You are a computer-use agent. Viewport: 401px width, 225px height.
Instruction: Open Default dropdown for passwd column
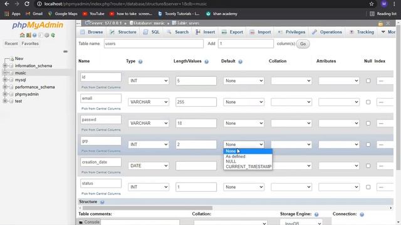(x=244, y=123)
